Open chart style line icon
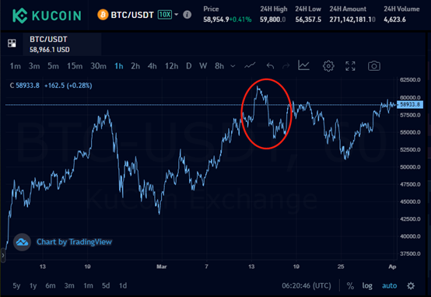431x297 pixels. tap(250, 65)
